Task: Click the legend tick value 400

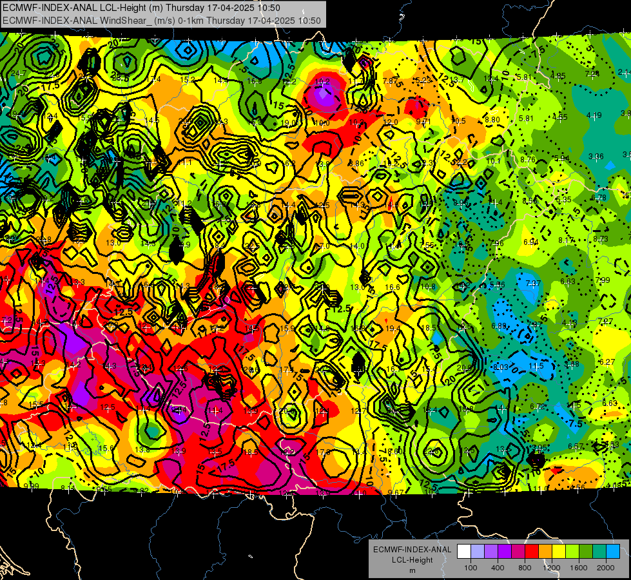Action: pyautogui.click(x=498, y=568)
